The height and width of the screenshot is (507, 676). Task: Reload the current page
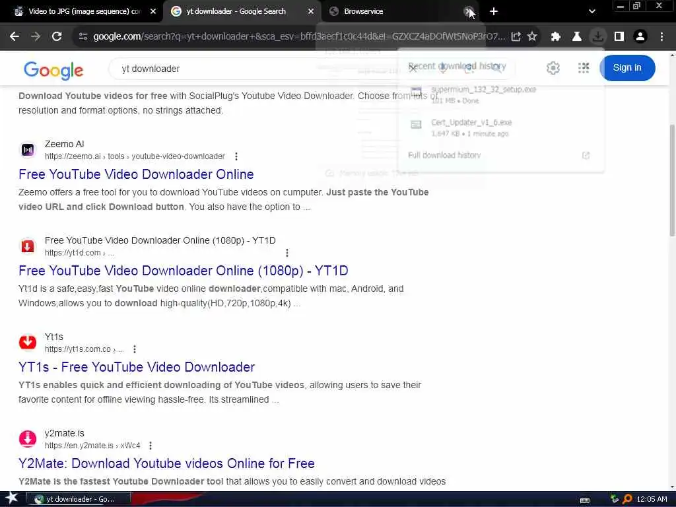[x=57, y=37]
